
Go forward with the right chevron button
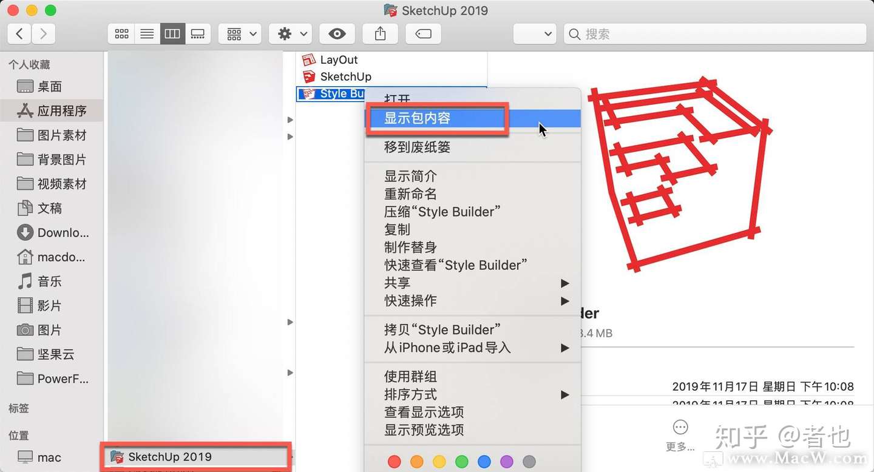tap(43, 34)
